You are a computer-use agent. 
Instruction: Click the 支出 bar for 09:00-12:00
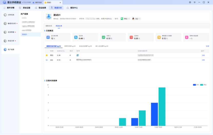tap(122, 122)
